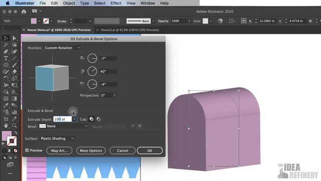Screen dimensions: 321x181
Task: Set color mode to None
Action: 16,151
